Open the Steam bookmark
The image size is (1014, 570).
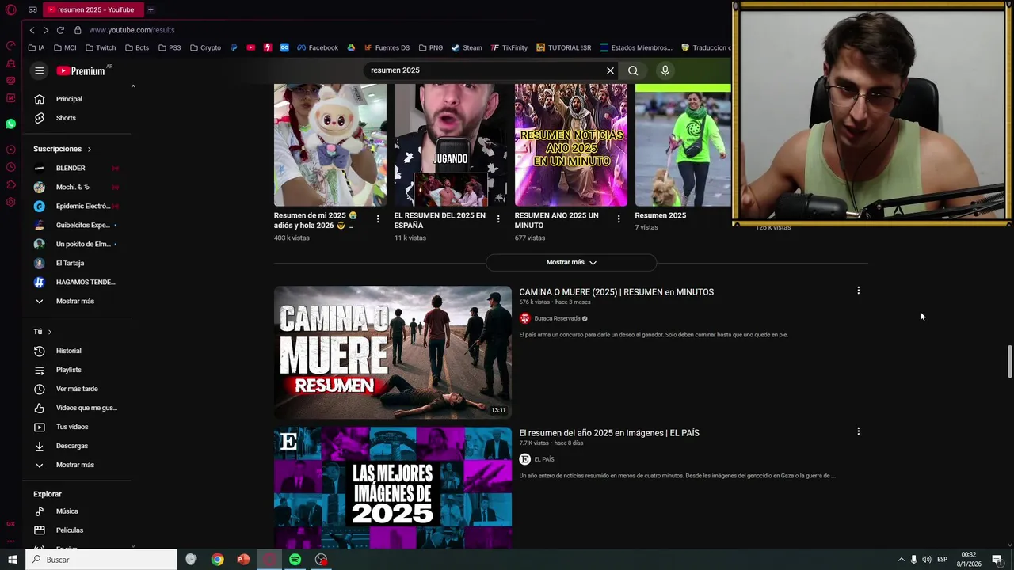tap(467, 47)
